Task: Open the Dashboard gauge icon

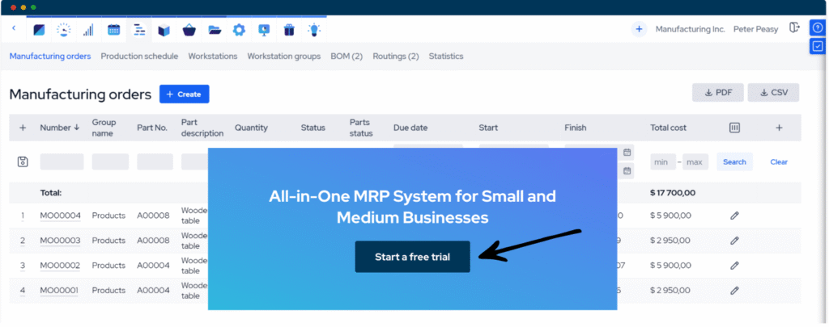Action: click(63, 30)
